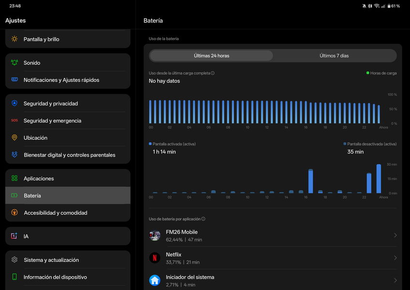Expand Netflix battery usage chevron

tap(395, 258)
